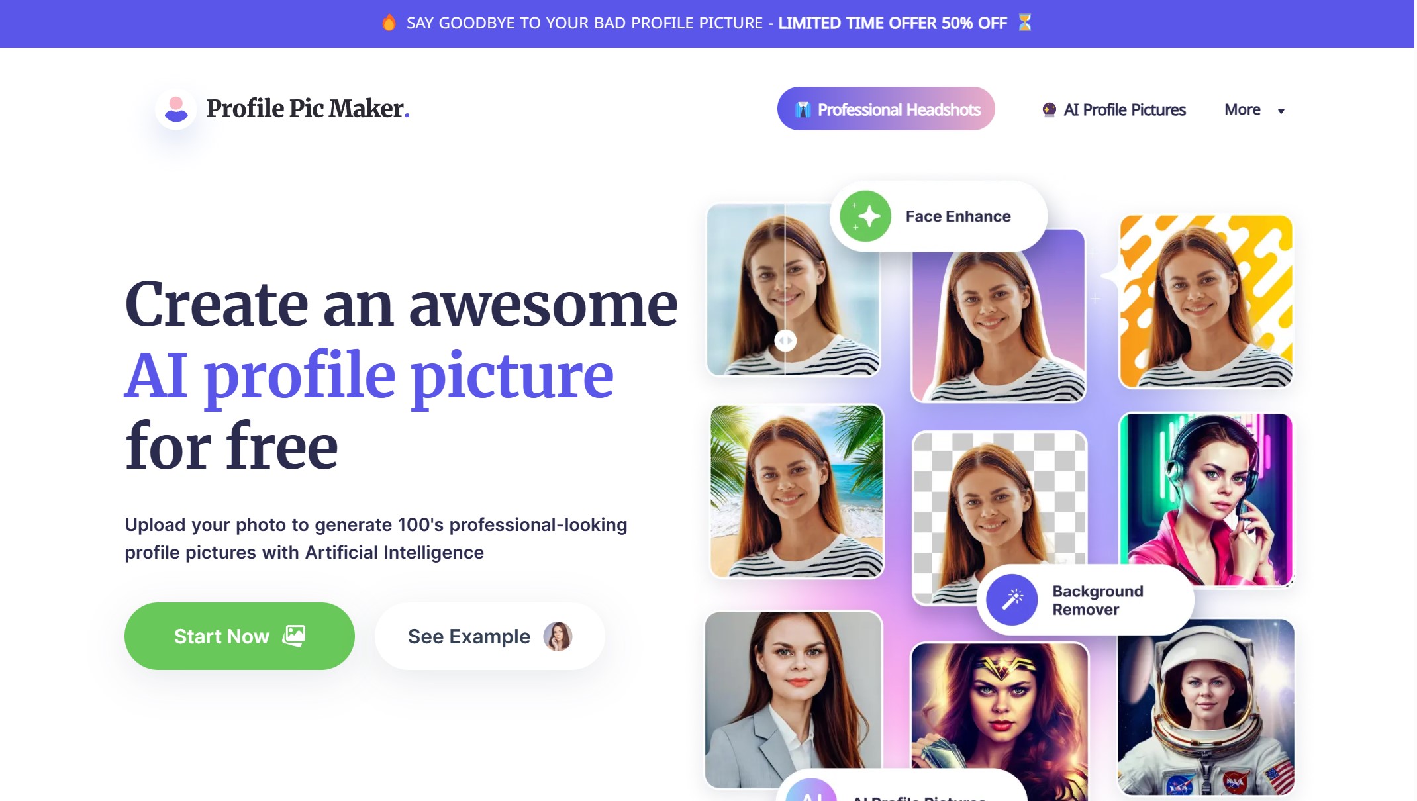This screenshot has width=1417, height=801.
Task: Expand the More navigation dropdown
Action: 1243,109
